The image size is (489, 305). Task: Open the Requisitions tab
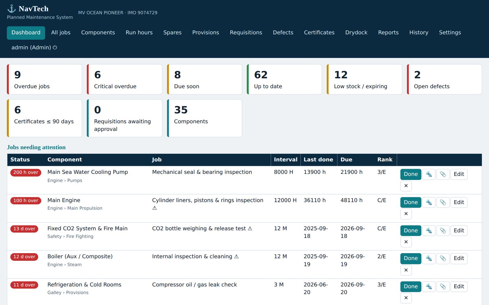pyautogui.click(x=246, y=33)
